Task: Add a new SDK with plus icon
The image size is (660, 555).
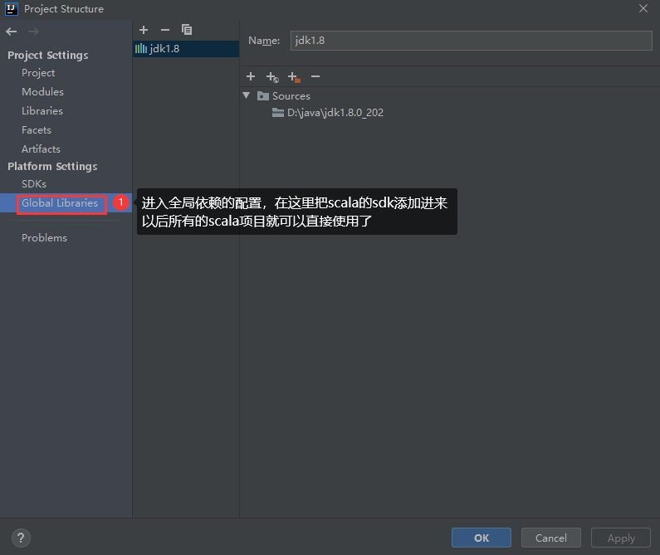Action: click(144, 30)
